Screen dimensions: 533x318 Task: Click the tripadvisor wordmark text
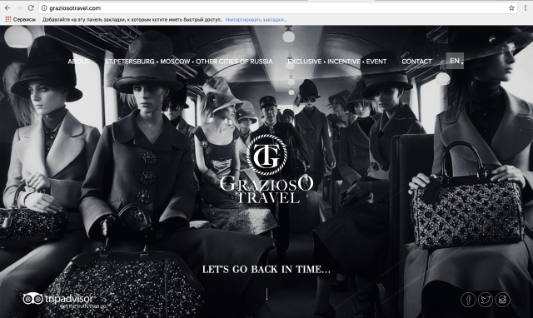69,299
